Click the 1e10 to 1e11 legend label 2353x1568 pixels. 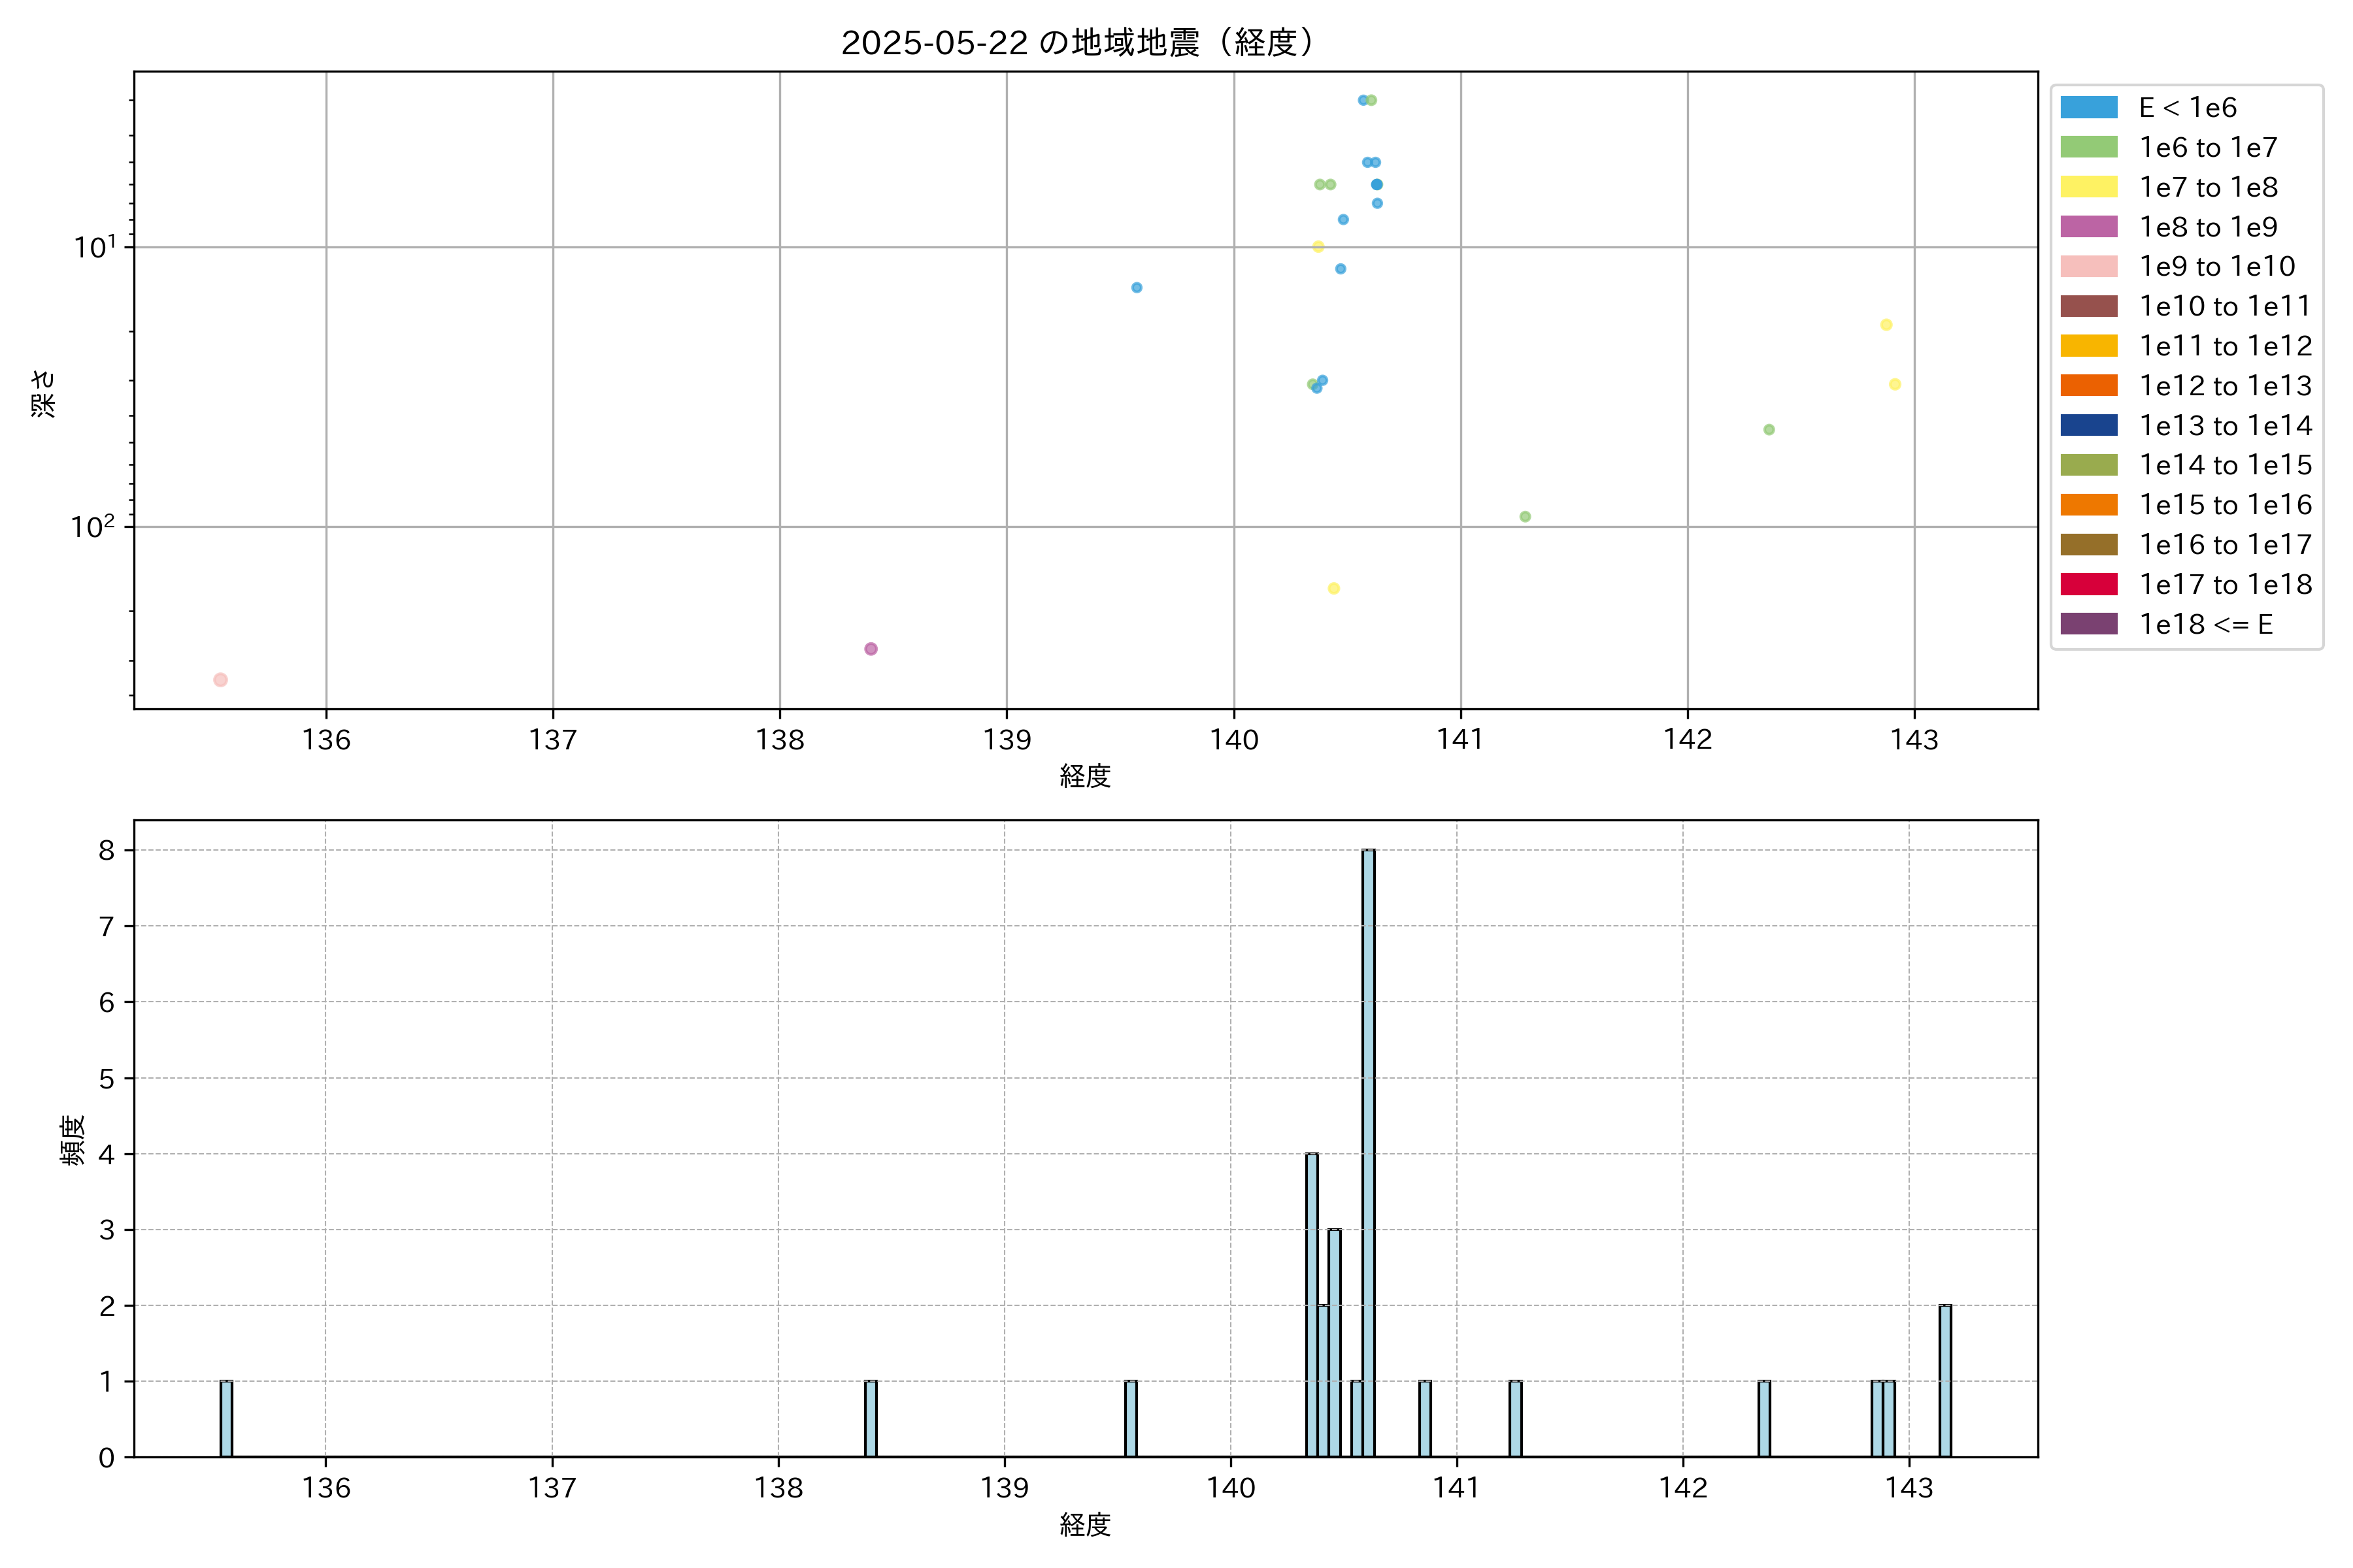[x=2225, y=306]
